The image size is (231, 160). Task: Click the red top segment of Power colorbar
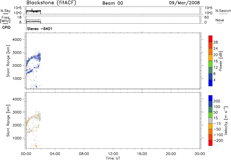210,39
